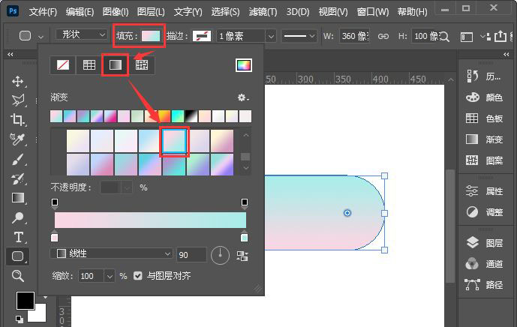Viewport: 517px width, 327px height.
Task: Select the Rounded Rectangle shape tool
Action: (x=18, y=256)
